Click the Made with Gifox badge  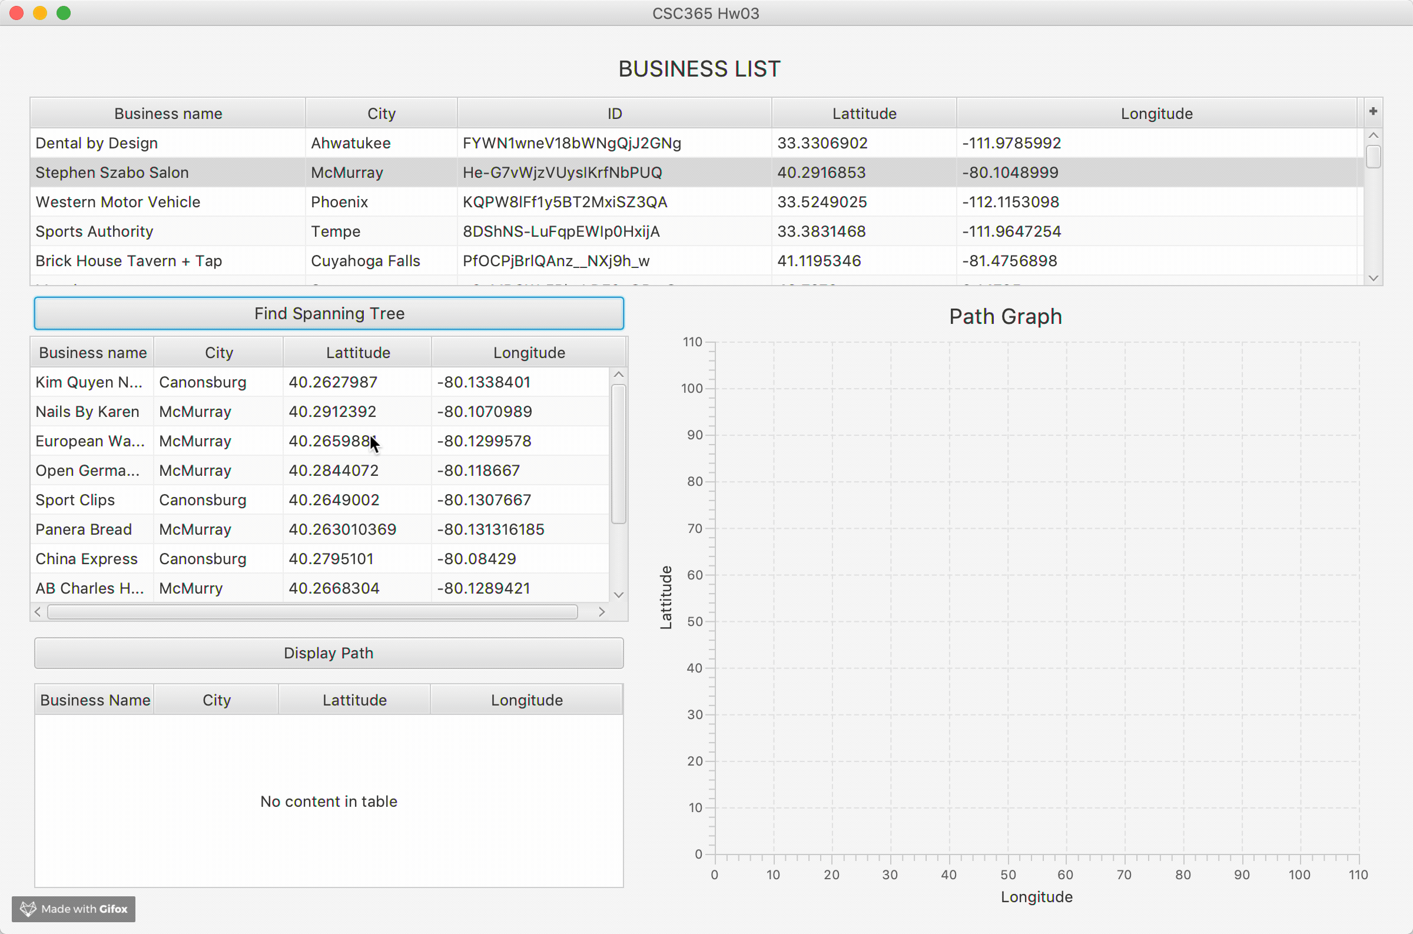[74, 909]
